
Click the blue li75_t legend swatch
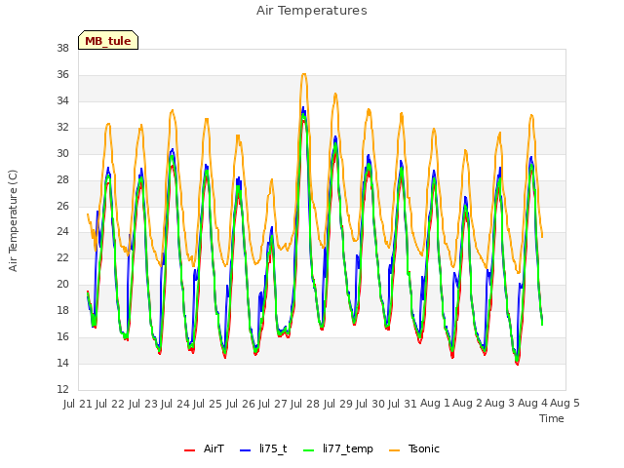click(246, 449)
